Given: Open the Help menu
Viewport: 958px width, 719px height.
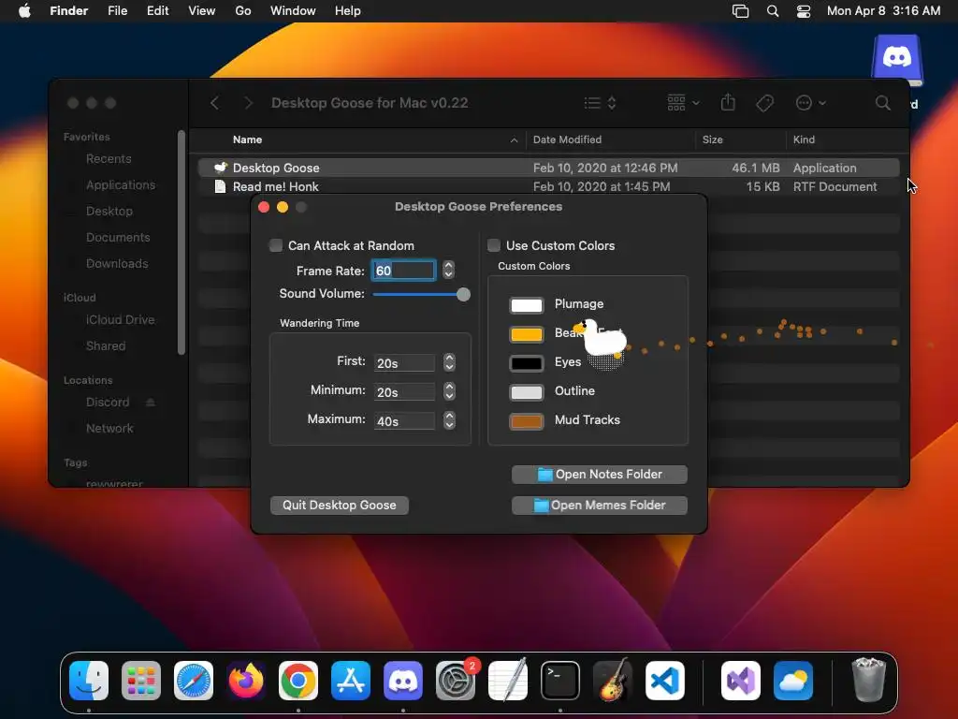Looking at the screenshot, I should pos(348,11).
